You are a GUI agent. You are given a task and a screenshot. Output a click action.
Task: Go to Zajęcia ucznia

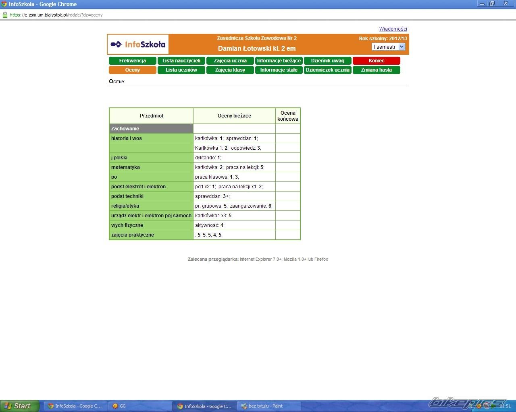230,61
